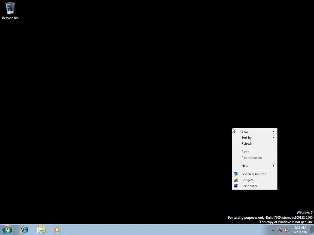Click the Gadgets menu icon

236,180
